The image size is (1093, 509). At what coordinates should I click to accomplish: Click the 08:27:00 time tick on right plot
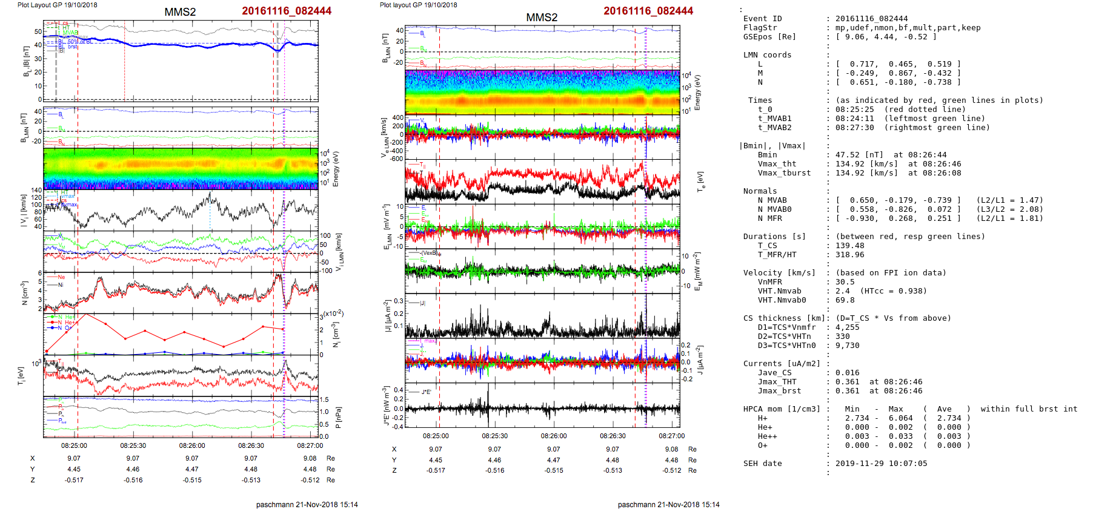coord(672,436)
